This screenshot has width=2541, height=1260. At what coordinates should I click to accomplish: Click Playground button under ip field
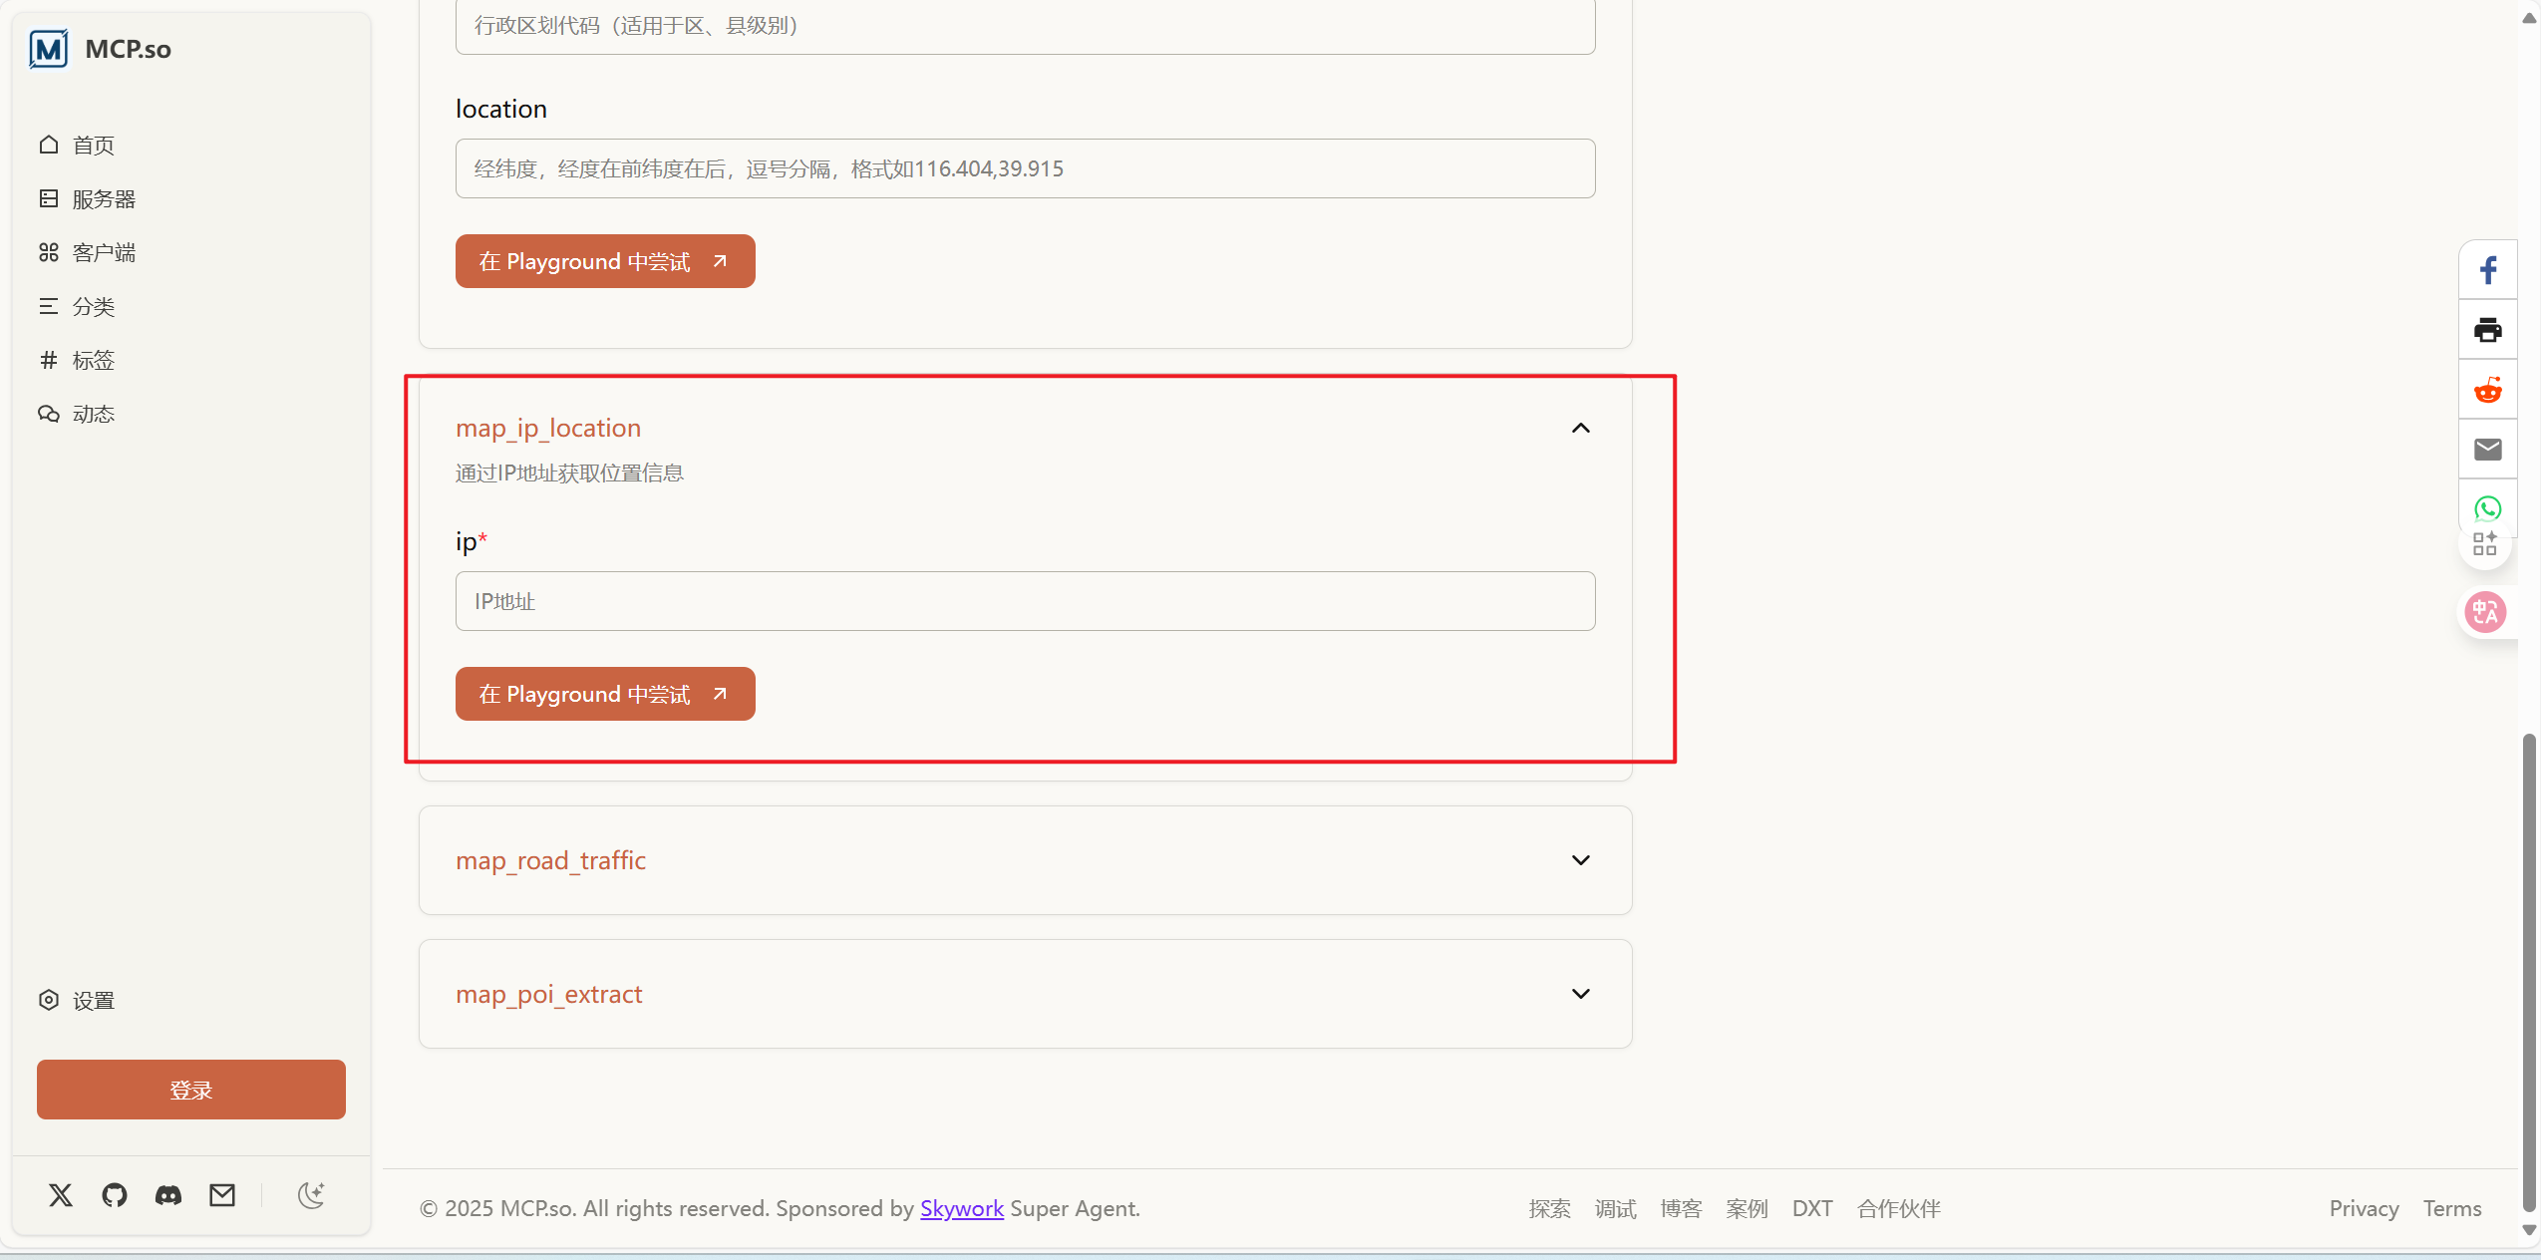point(605,694)
